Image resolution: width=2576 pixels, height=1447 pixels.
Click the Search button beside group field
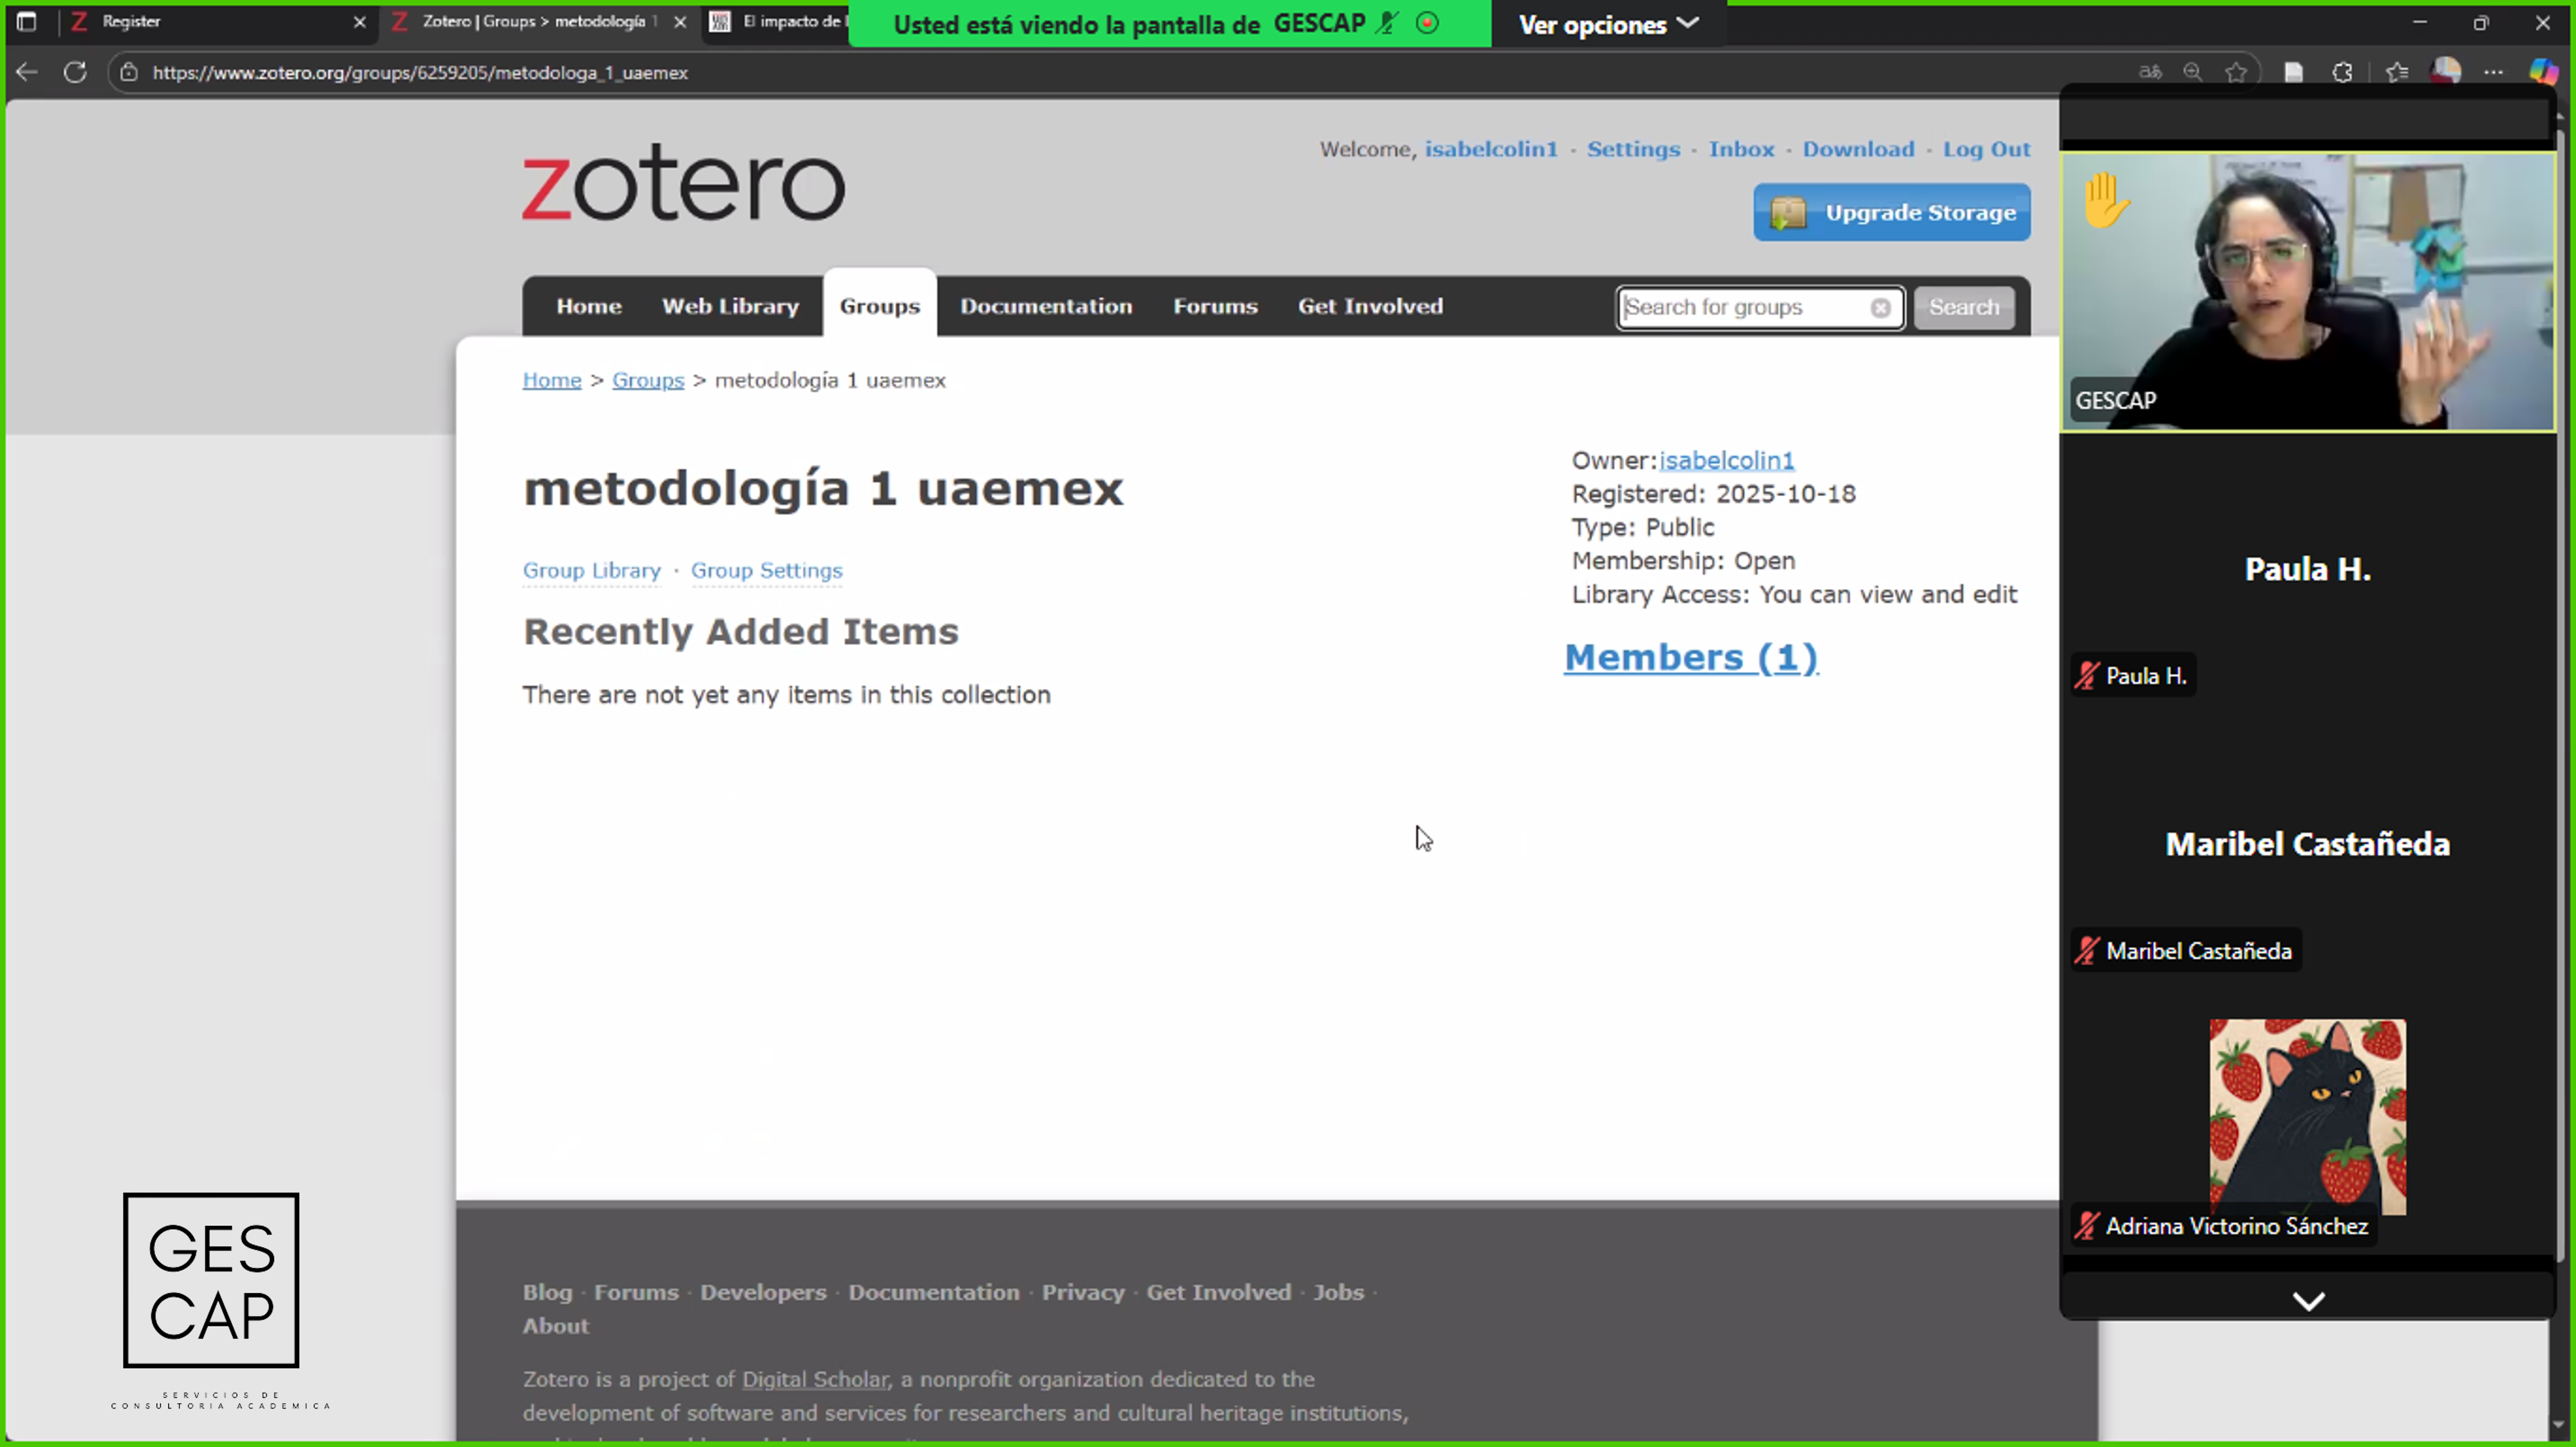[x=1963, y=308]
